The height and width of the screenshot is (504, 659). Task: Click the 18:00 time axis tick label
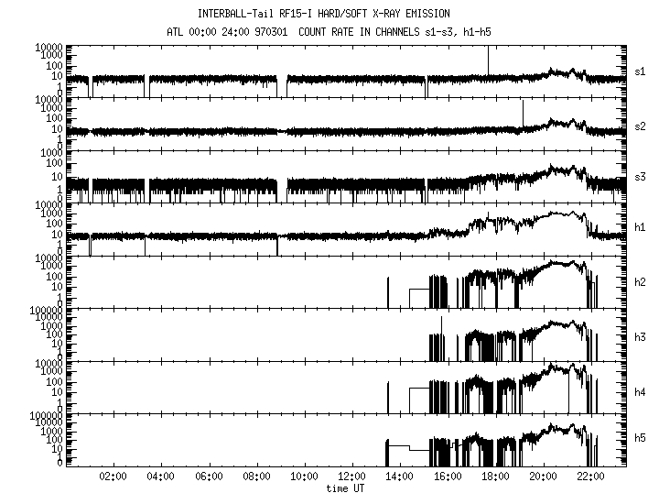pos(495,477)
